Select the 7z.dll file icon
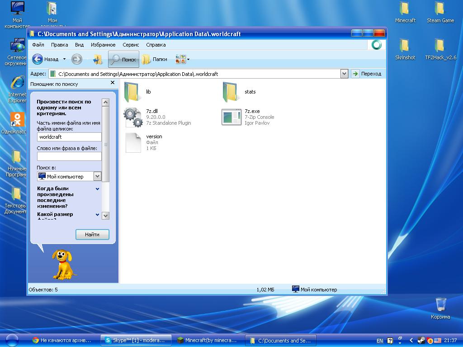Image resolution: width=463 pixels, height=347 pixels. pos(133,117)
